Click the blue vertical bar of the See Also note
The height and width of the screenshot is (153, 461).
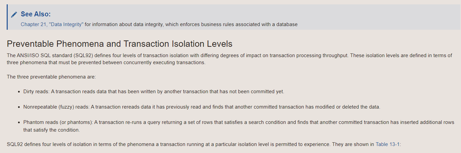[7, 17]
